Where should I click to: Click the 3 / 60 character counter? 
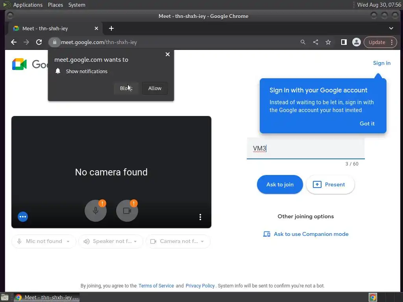click(352, 164)
